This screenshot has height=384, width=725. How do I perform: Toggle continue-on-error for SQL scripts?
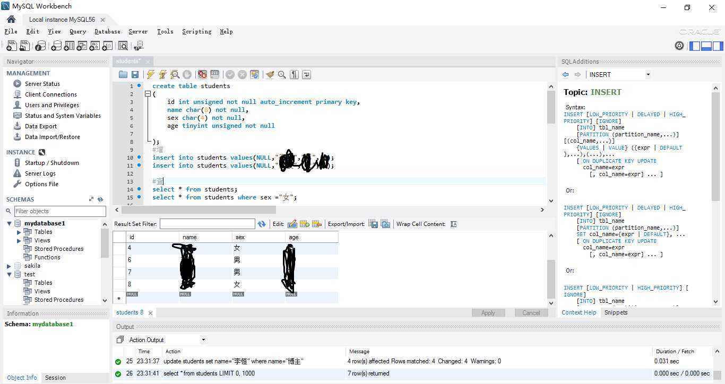(202, 75)
